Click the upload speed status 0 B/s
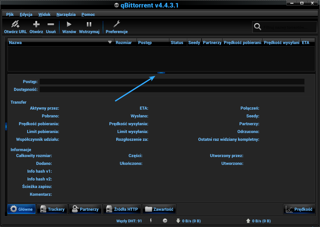 coord(258,221)
